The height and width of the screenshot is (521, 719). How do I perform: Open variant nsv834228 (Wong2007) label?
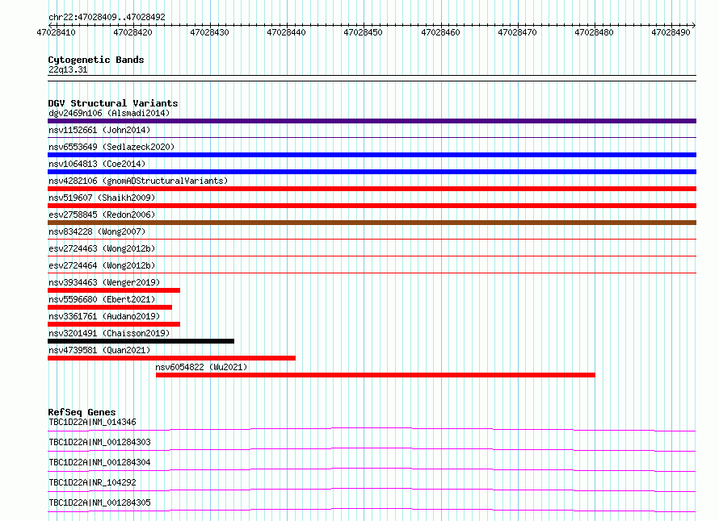tap(97, 231)
